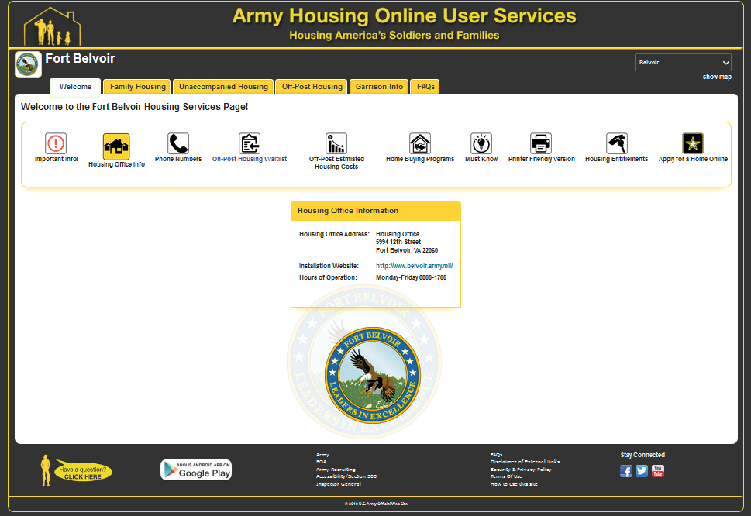Open the FAQs footer link
Screen dimensions: 751x516
click(x=496, y=455)
